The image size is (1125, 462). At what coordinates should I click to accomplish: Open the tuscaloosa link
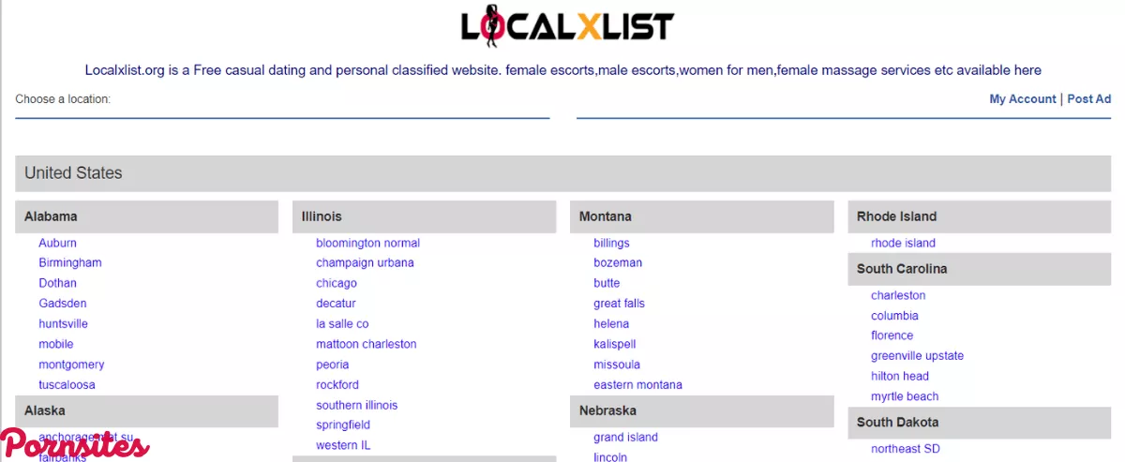tap(67, 385)
